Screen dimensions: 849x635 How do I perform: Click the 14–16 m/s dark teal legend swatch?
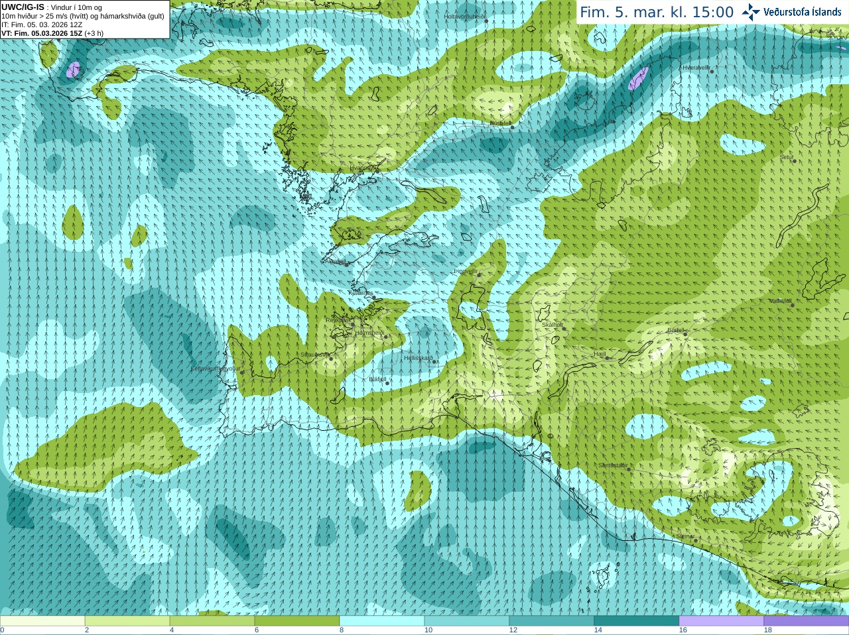point(637,621)
